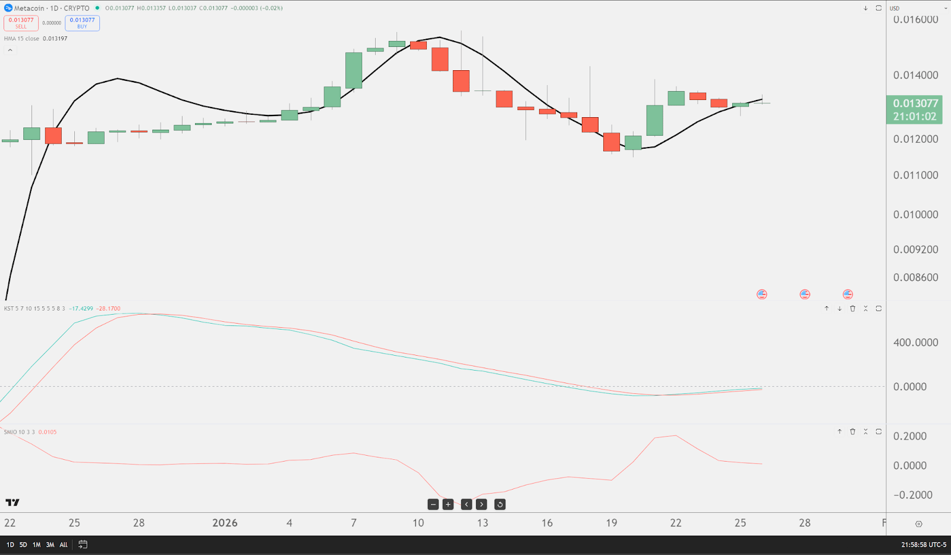The width and height of the screenshot is (951, 555).
Task: Maximize the KST indicator pane
Action: (x=878, y=309)
